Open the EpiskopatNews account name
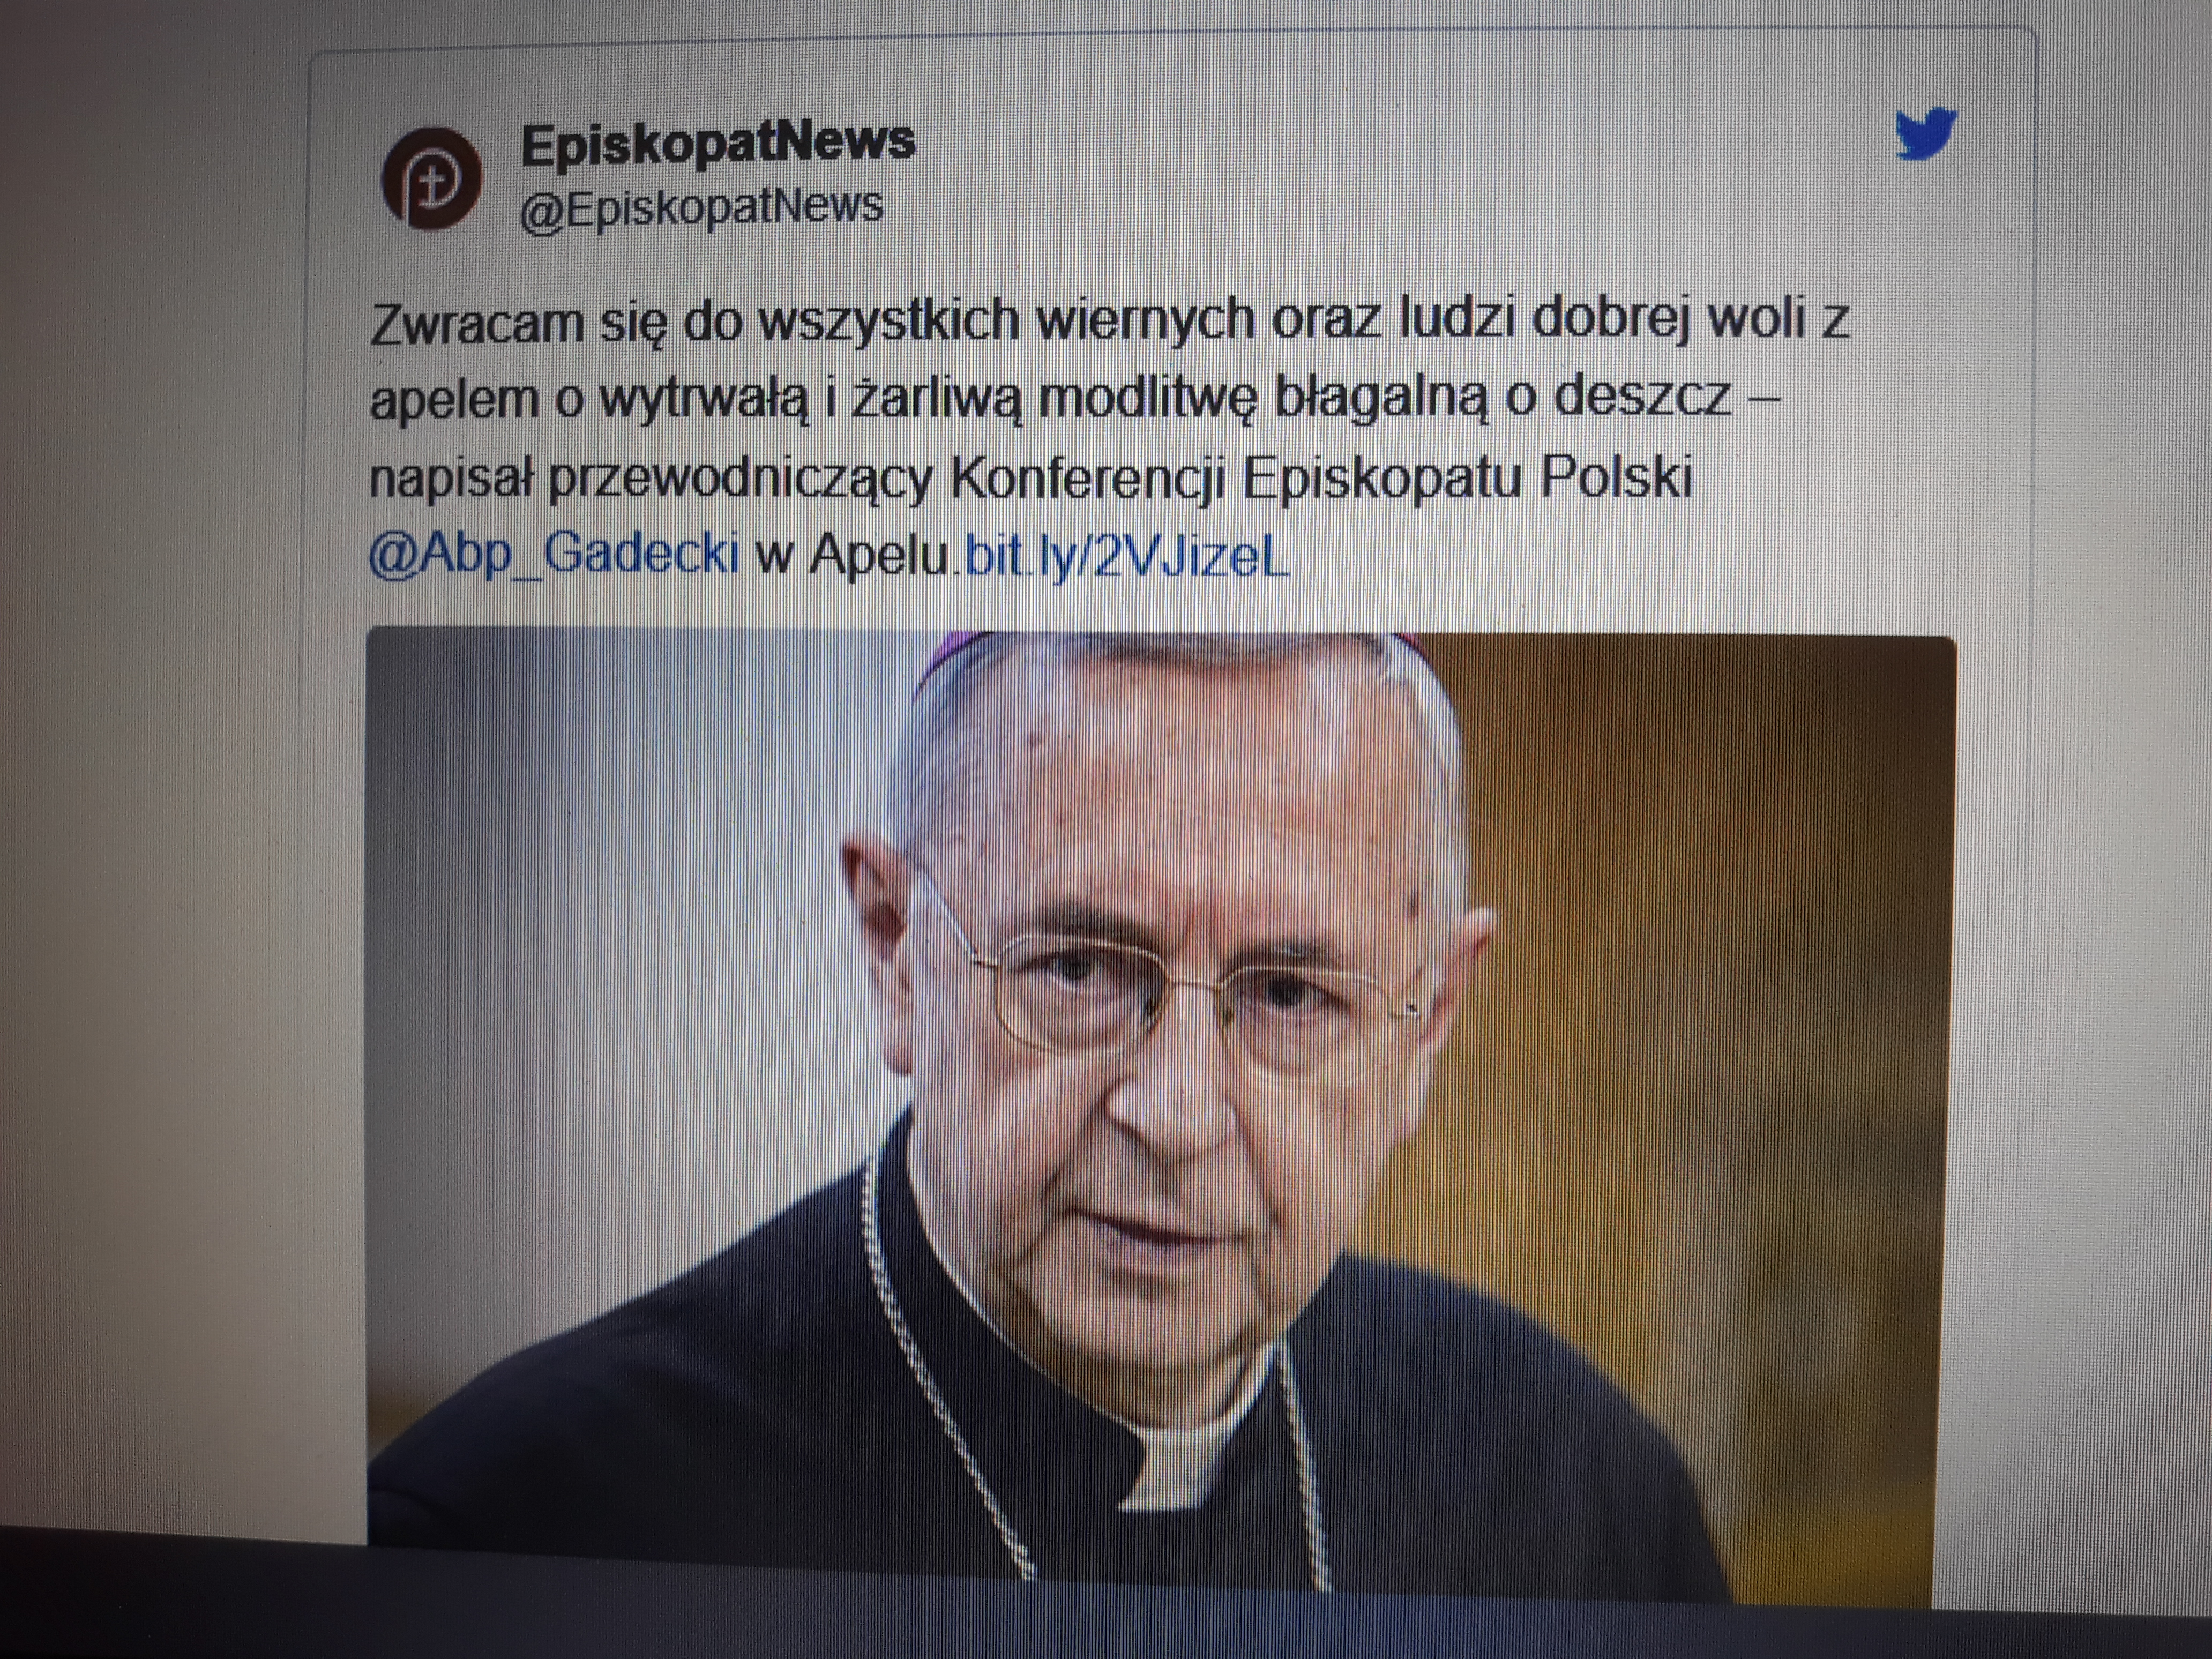Image resolution: width=2212 pixels, height=1659 pixels. [x=718, y=142]
